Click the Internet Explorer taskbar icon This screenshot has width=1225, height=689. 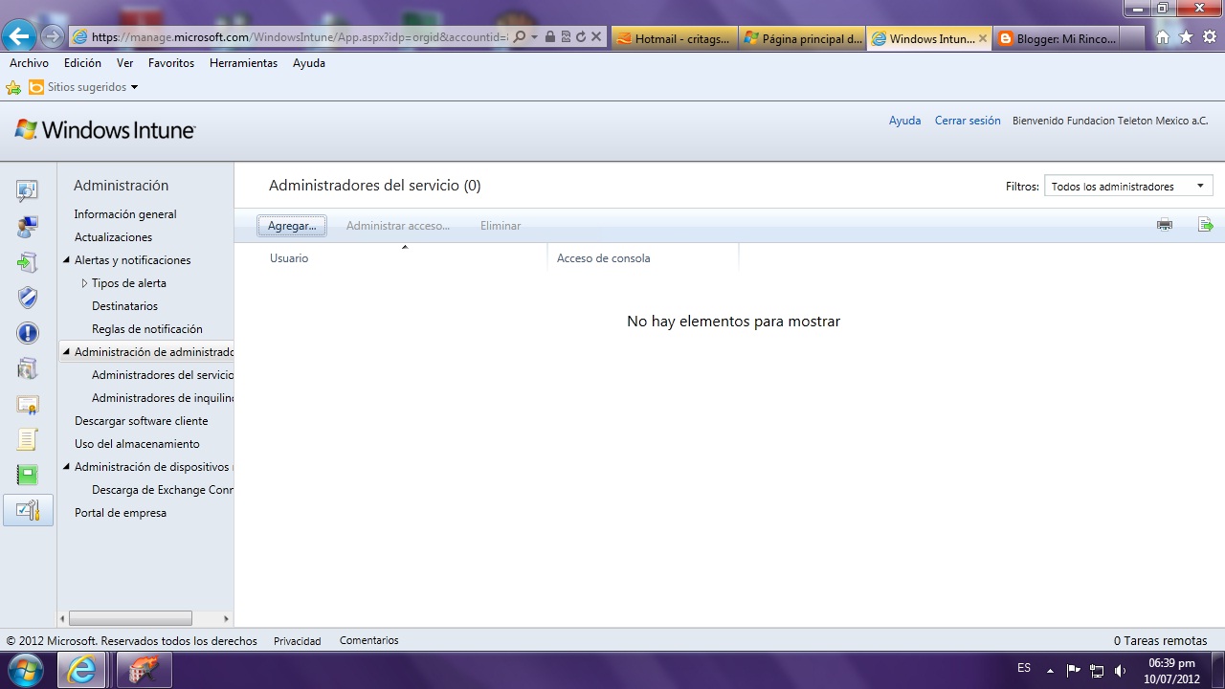(x=81, y=670)
